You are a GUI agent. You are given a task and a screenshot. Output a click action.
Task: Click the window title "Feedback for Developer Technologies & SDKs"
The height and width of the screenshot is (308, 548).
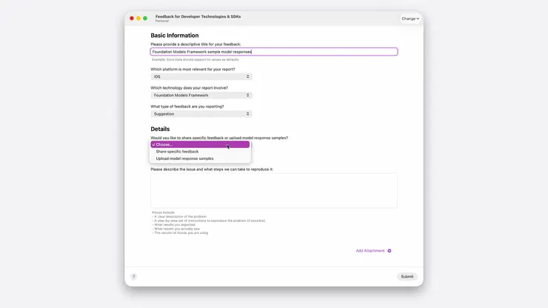click(198, 16)
